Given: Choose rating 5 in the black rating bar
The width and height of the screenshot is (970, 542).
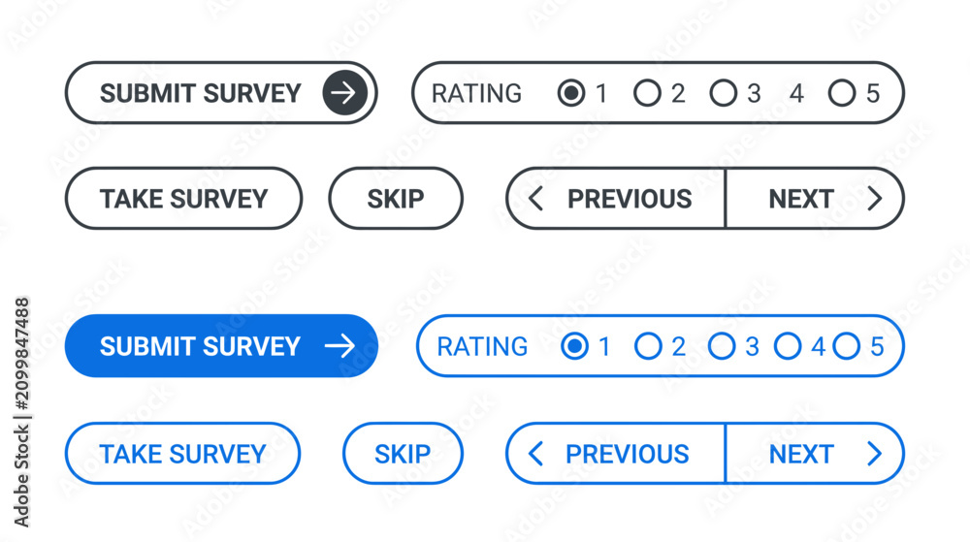Looking at the screenshot, I should (x=842, y=93).
